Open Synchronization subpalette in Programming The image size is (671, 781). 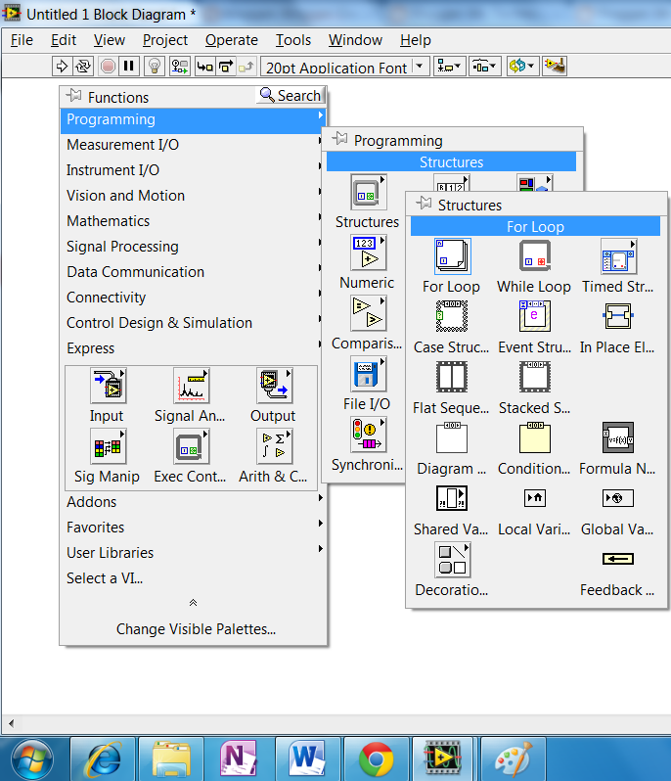coord(369,435)
